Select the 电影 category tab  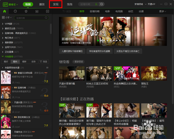point(107,11)
